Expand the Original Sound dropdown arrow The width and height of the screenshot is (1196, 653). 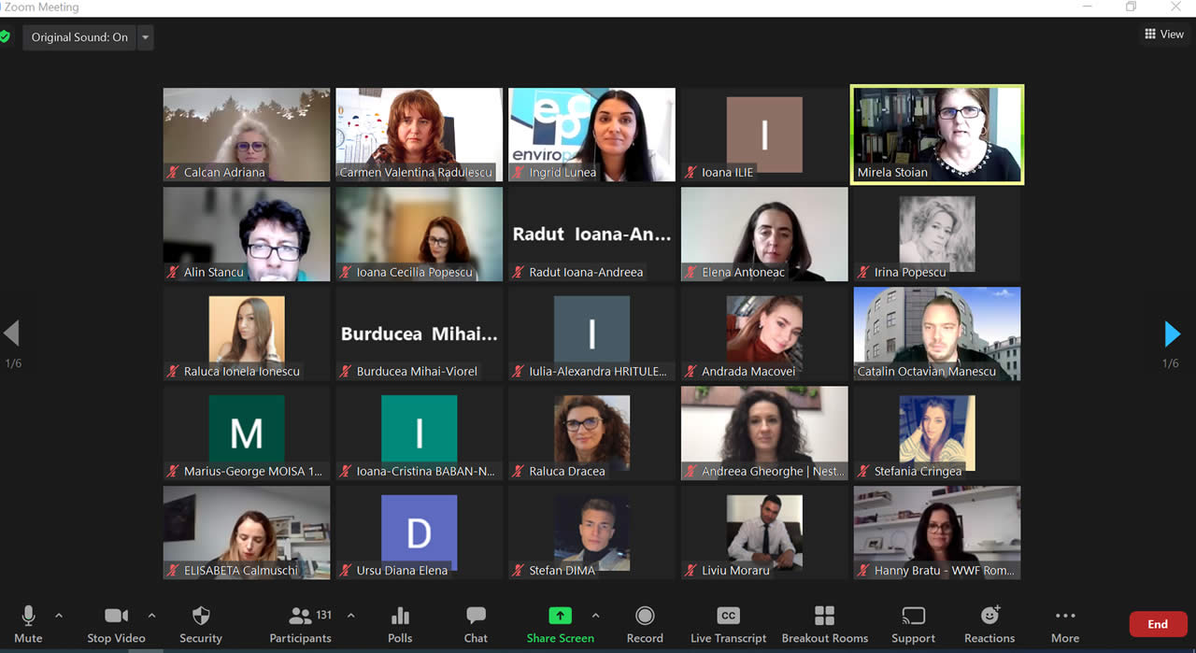(x=145, y=37)
